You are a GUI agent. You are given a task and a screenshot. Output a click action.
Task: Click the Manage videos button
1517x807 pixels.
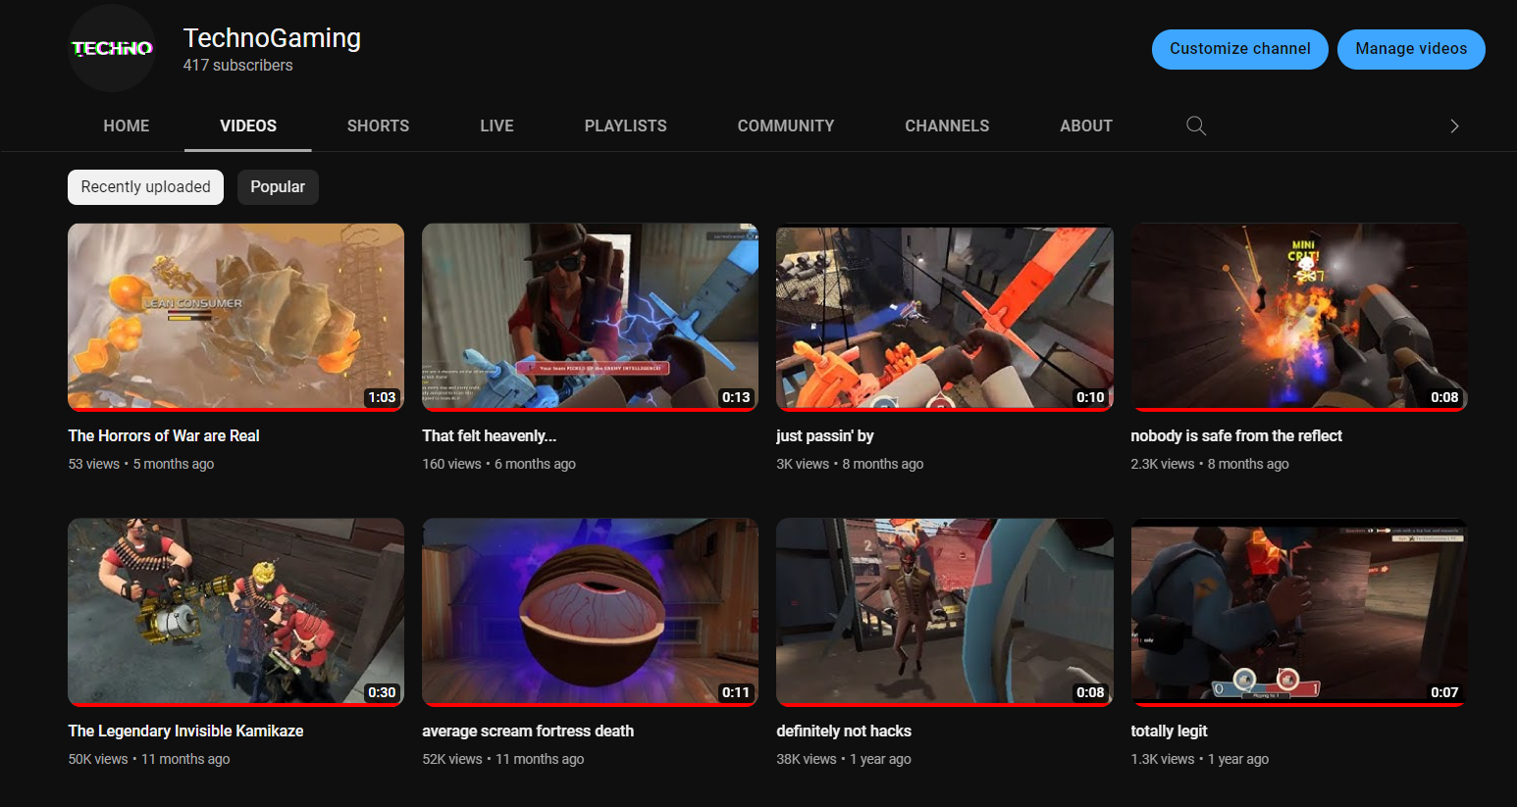(1411, 49)
